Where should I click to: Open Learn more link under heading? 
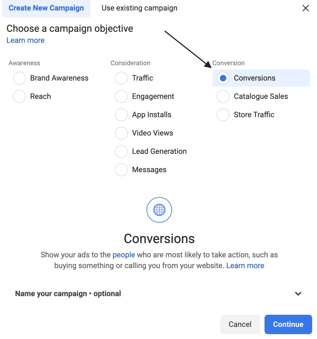(25, 40)
